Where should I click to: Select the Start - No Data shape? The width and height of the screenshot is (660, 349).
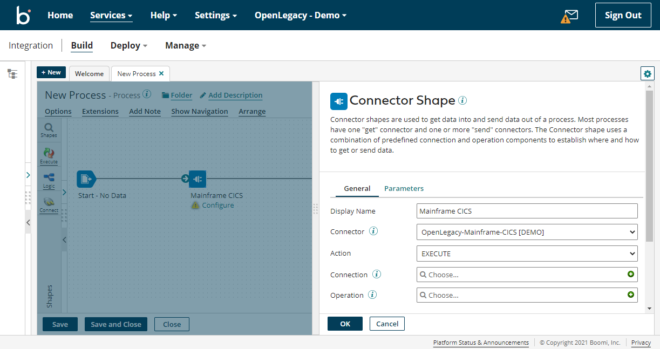coord(86,179)
